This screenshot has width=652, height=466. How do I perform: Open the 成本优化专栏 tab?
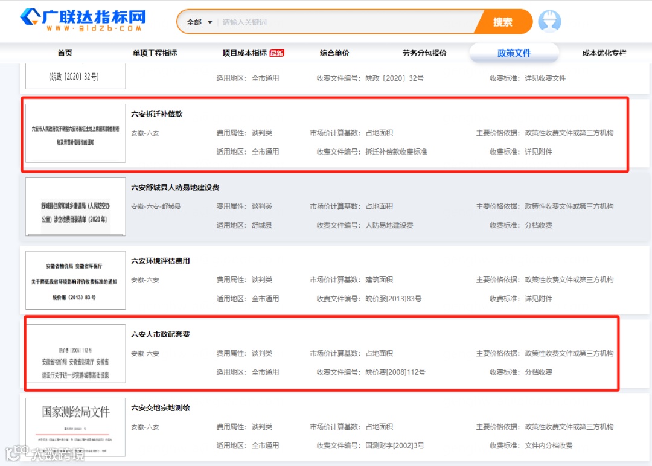[x=604, y=53]
